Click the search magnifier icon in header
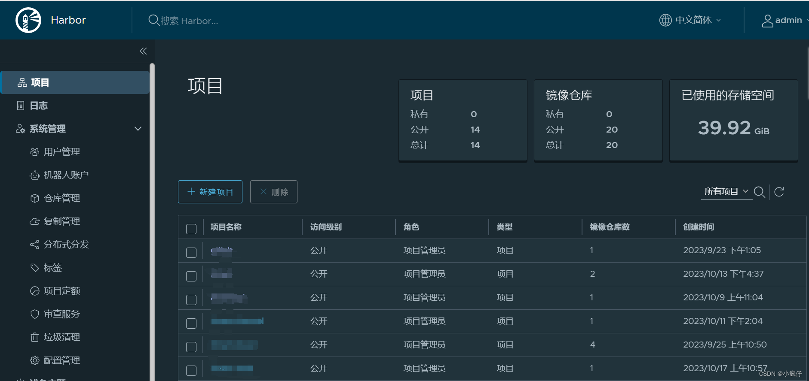The image size is (809, 381). 153,20
